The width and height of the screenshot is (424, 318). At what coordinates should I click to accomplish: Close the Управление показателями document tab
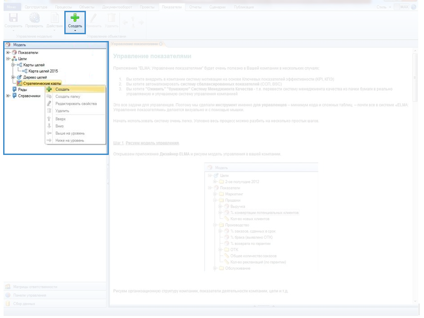point(161,44)
